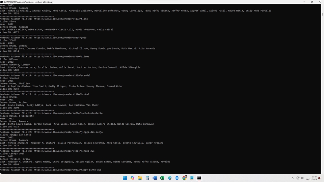Click the text 'Title: Flora'
Image resolution: width=324 pixels, height=182 pixels.
8,22
